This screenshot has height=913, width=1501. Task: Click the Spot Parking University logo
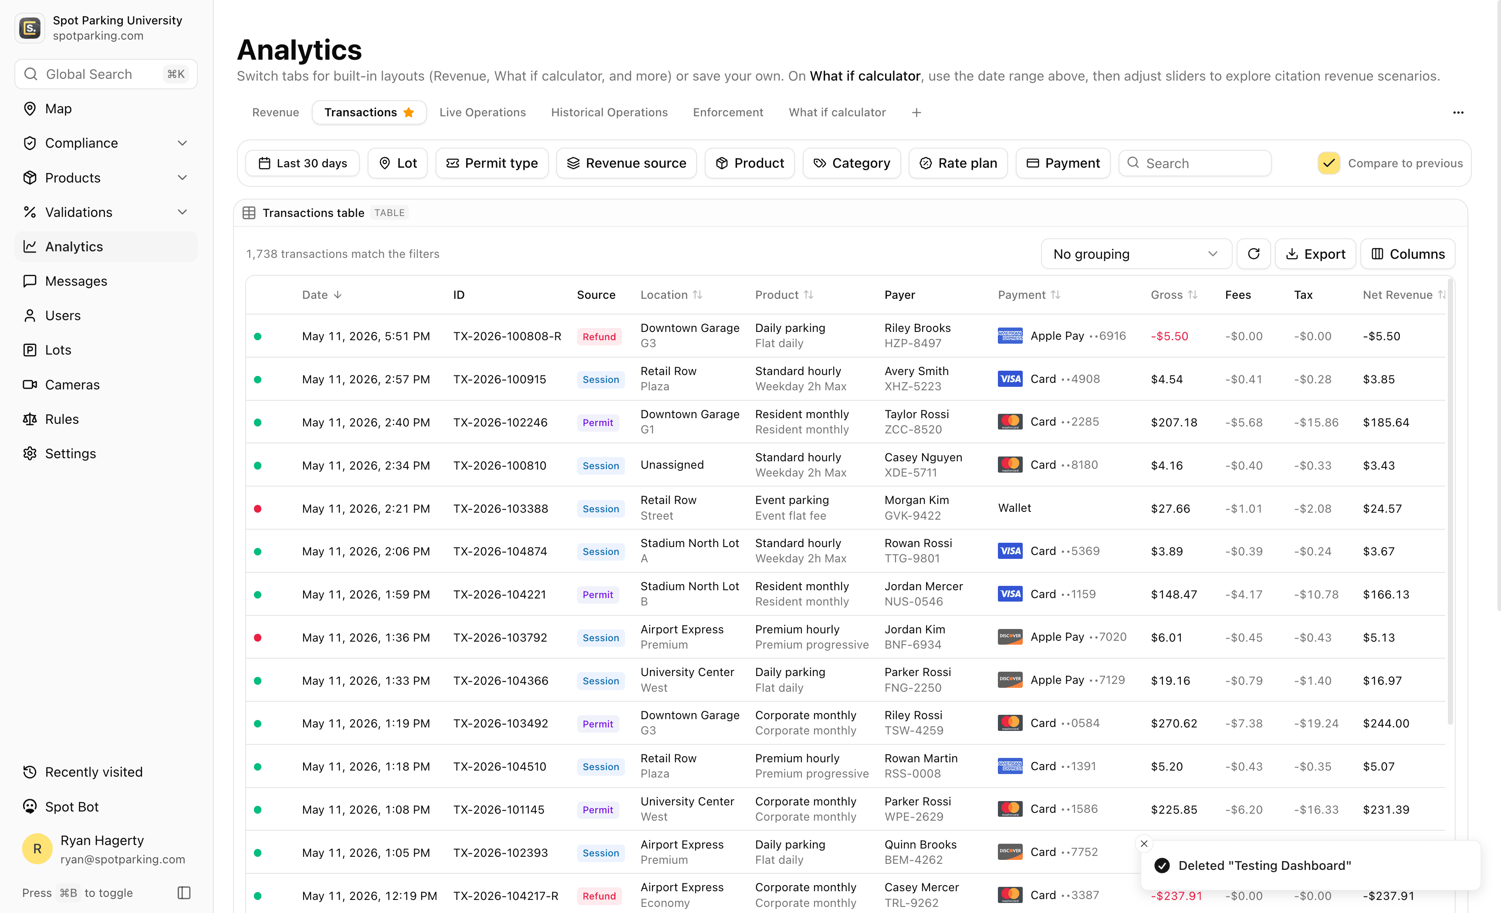coord(30,28)
